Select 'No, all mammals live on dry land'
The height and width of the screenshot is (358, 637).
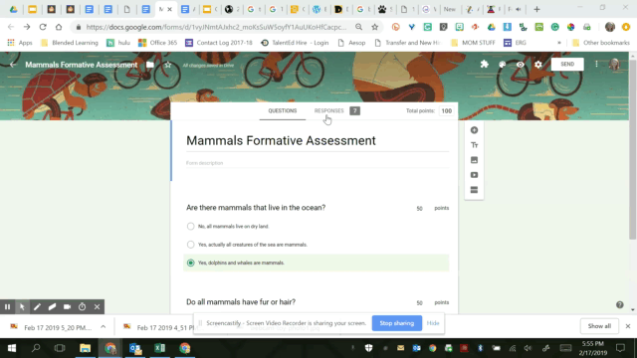pyautogui.click(x=190, y=226)
